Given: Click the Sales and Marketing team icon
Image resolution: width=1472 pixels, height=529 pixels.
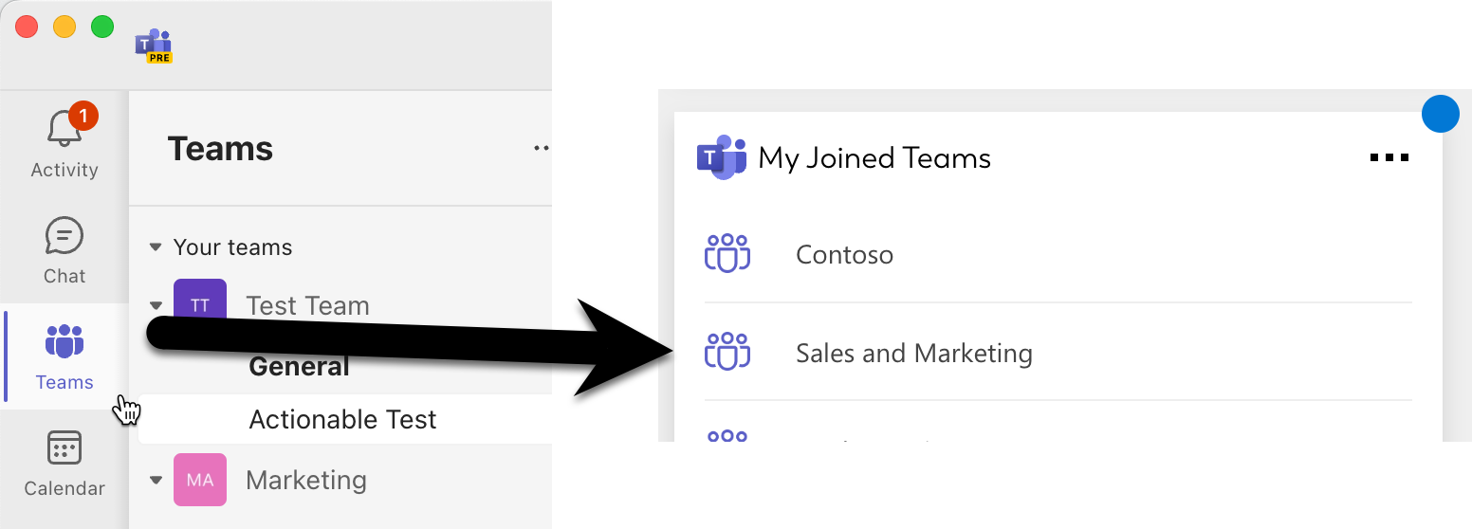Looking at the screenshot, I should [727, 353].
